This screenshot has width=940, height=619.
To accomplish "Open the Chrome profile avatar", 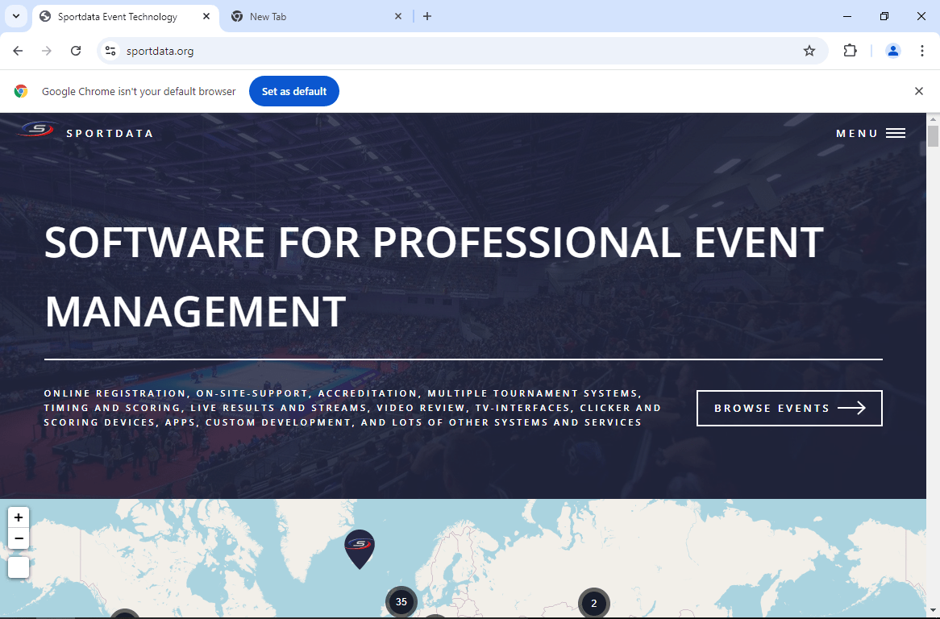I will [893, 51].
